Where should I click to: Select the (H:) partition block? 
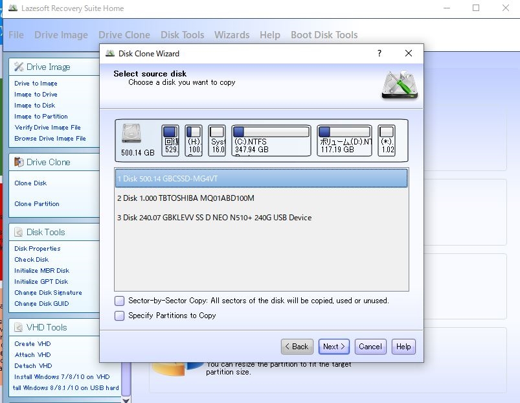pos(194,141)
